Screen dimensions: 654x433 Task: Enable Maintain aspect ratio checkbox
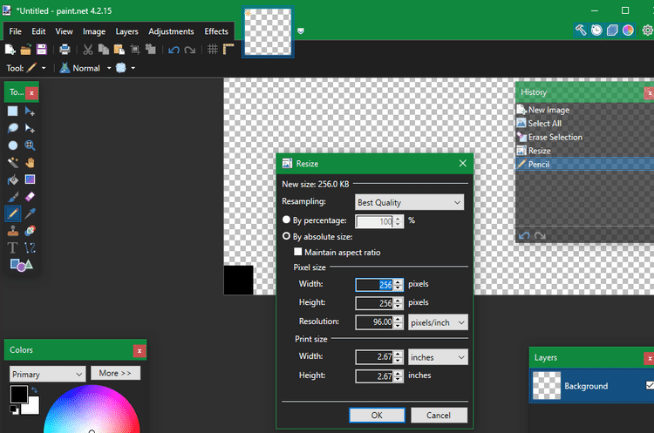(298, 253)
